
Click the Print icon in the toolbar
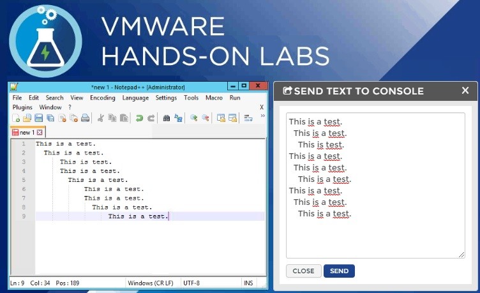coord(85,118)
